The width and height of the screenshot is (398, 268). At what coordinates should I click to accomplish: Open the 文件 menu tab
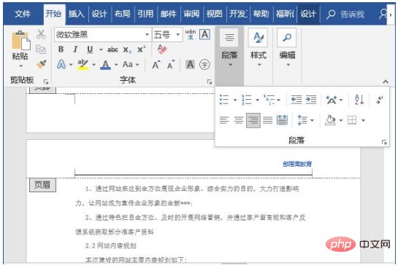pos(23,14)
